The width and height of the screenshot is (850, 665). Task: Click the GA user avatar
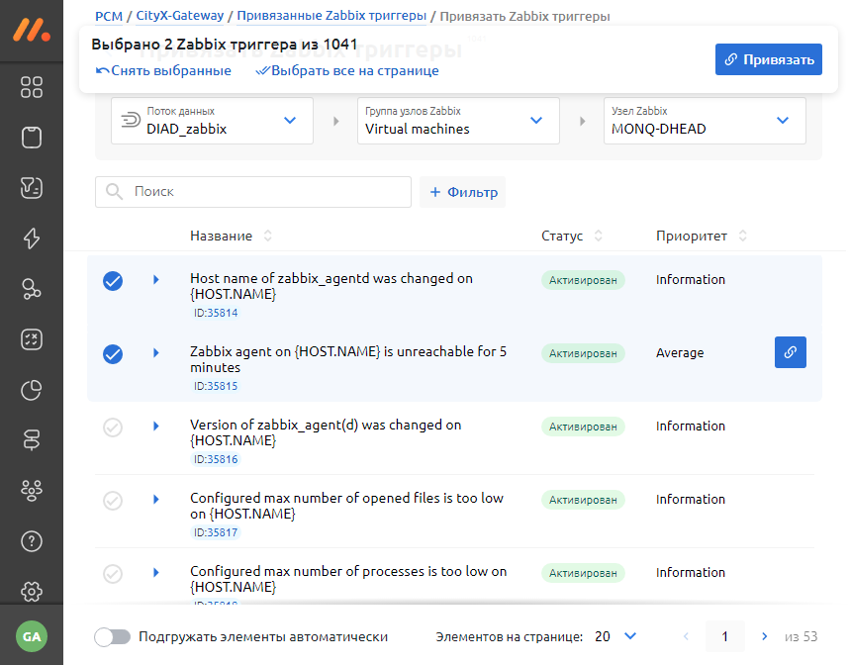pyautogui.click(x=32, y=636)
